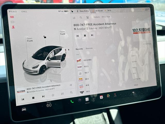Tap the PRND gear indicator
Viewport: 165px width, 124px height.
coord(13,12)
